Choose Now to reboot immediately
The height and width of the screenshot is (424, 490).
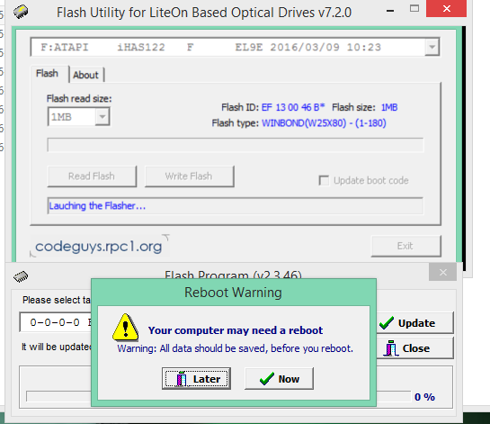279,379
